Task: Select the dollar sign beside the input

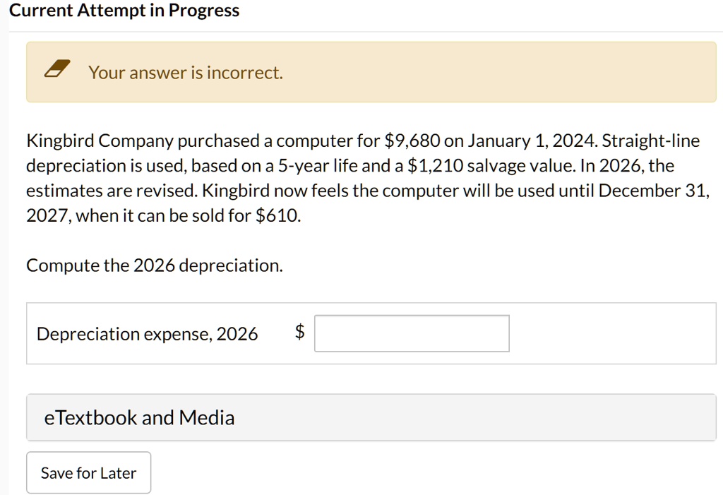Action: click(299, 333)
